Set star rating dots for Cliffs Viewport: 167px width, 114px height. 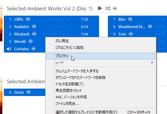(x=60, y=19)
